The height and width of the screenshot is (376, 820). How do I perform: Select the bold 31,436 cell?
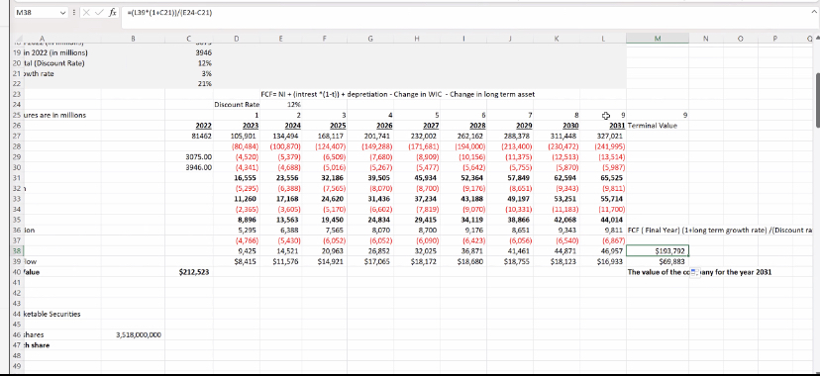(370, 199)
